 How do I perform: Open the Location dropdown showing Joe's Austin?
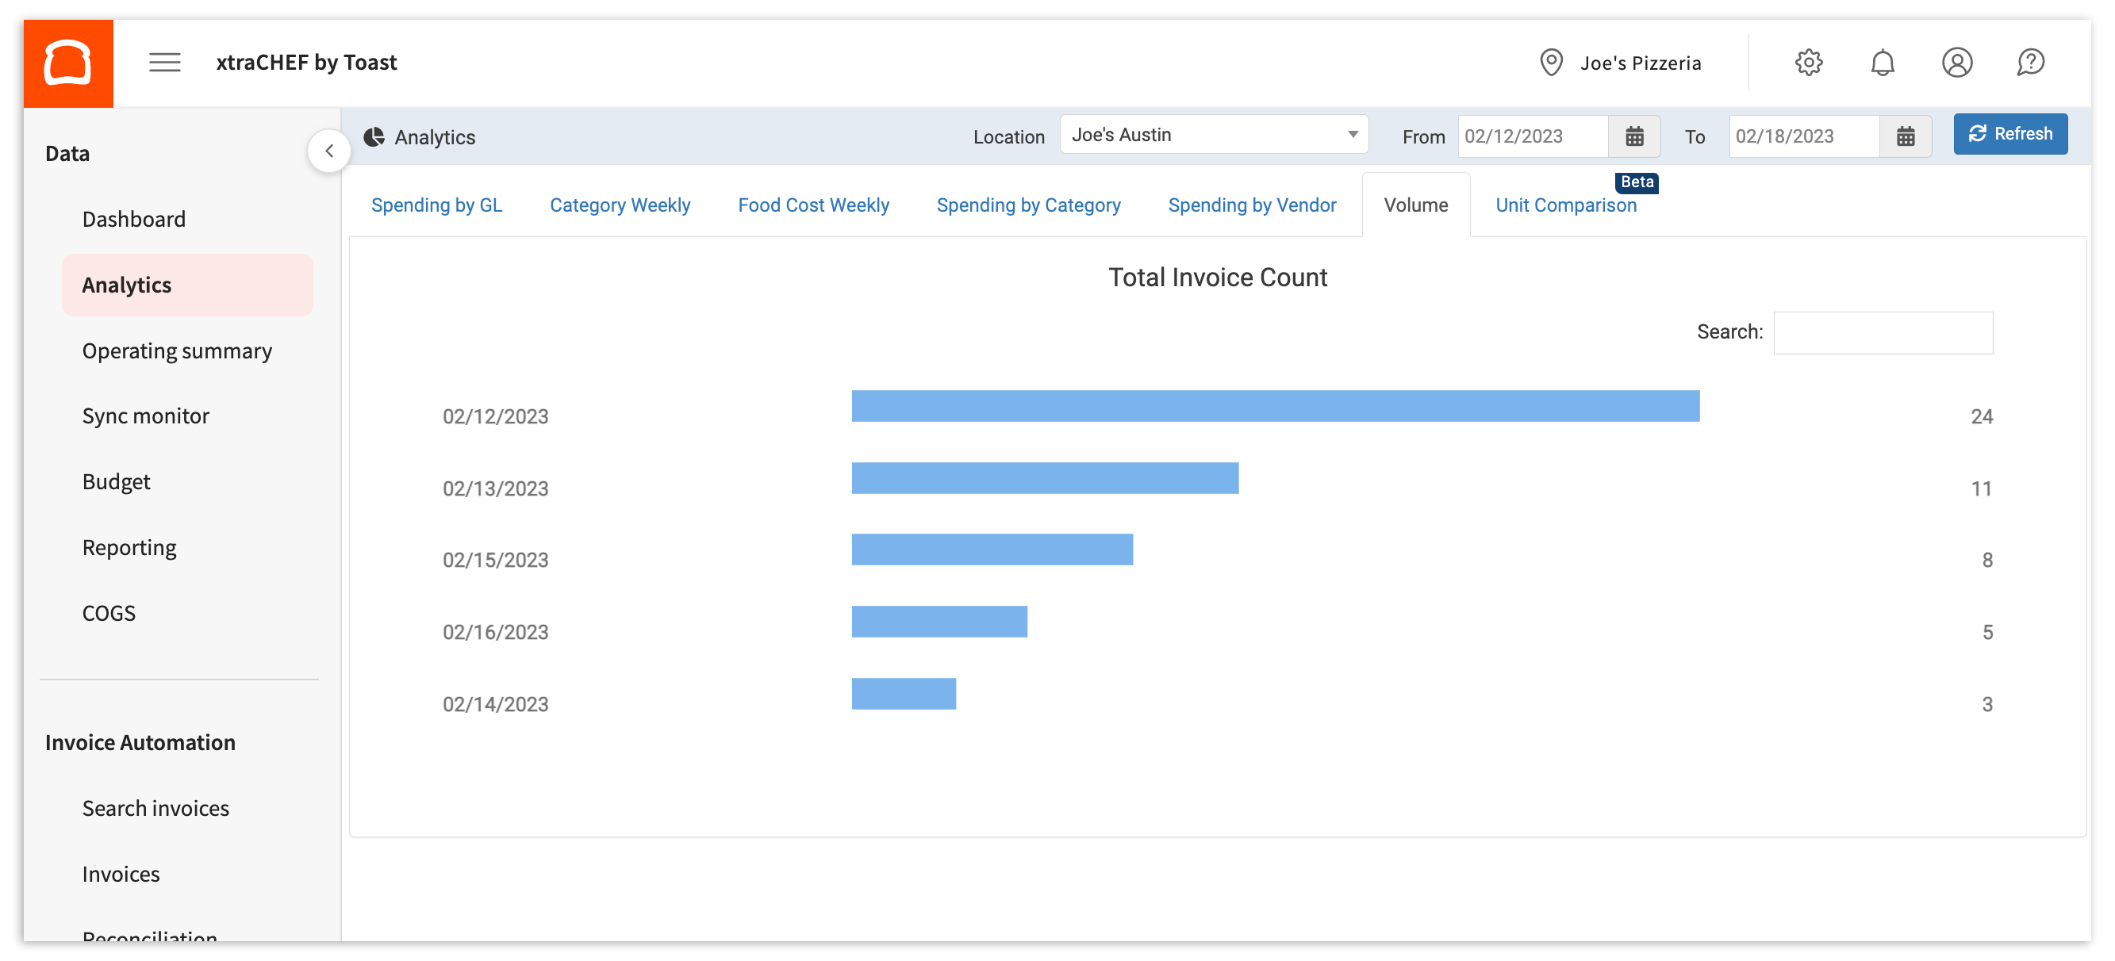[x=1215, y=135]
